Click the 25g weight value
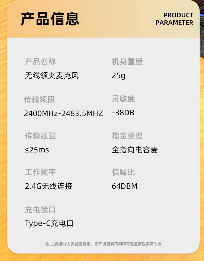 click(119, 76)
